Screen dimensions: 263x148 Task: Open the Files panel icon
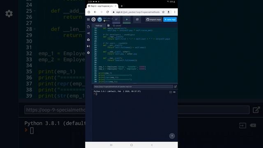(x=88, y=27)
